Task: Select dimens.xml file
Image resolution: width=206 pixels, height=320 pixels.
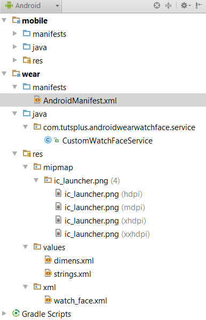Action: click(74, 261)
